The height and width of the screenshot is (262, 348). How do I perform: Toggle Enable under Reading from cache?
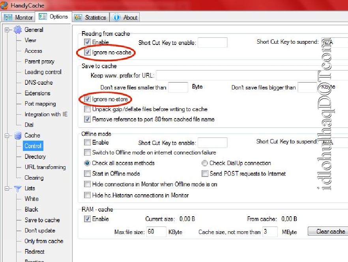[88, 42]
